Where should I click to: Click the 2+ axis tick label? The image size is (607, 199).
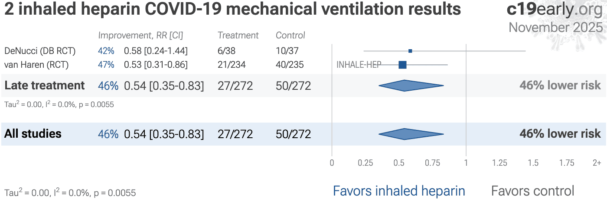(x=597, y=163)
